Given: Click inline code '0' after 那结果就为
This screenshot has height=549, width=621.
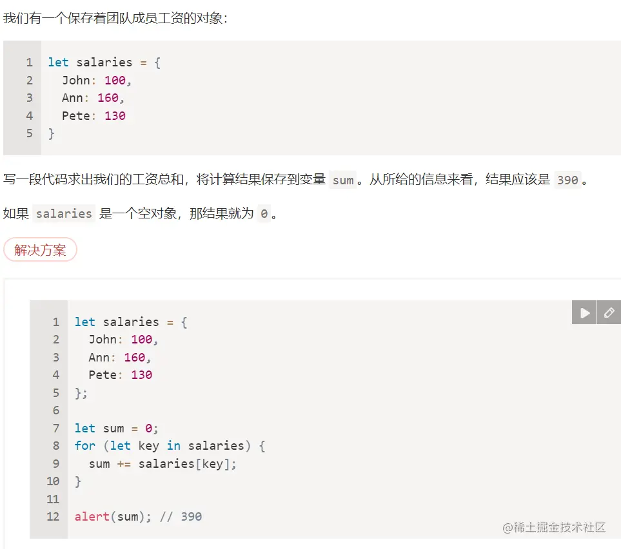Looking at the screenshot, I should point(264,214).
